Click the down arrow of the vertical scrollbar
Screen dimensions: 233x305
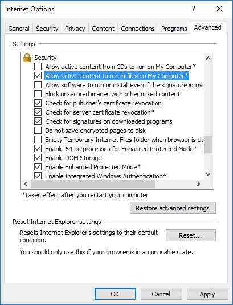[208, 174]
